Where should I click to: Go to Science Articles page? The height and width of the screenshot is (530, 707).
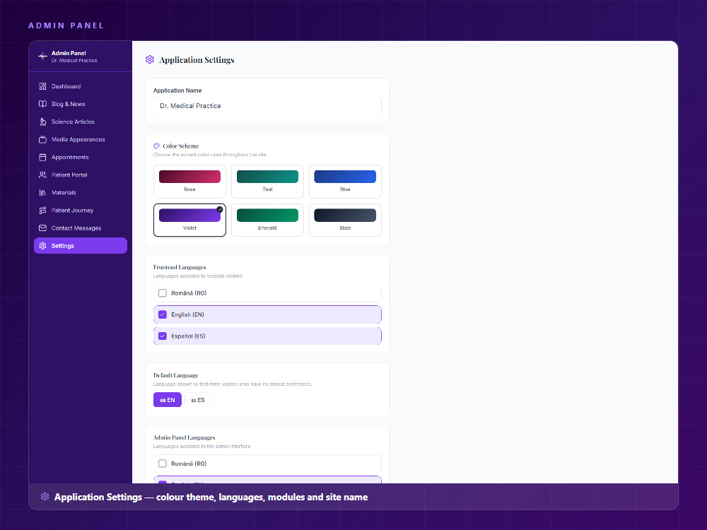[81, 122]
